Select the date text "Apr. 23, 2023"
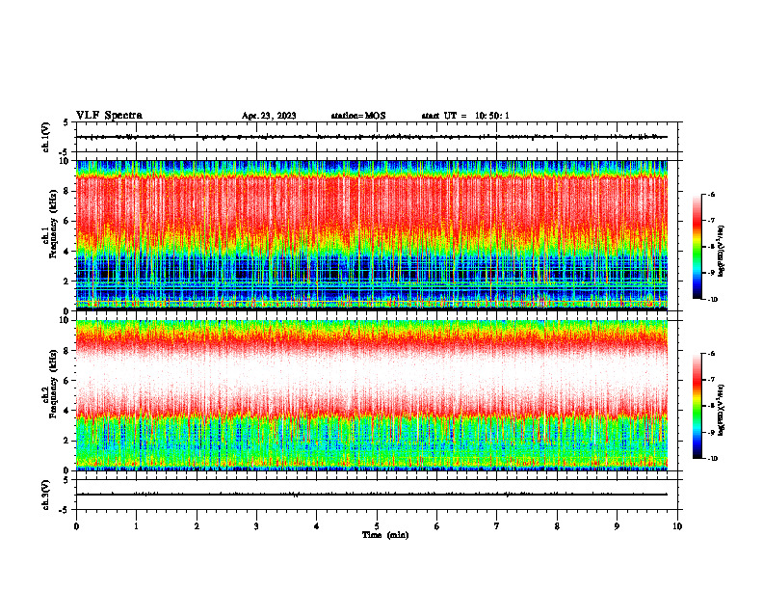This screenshot has width=763, height=590. (x=269, y=116)
